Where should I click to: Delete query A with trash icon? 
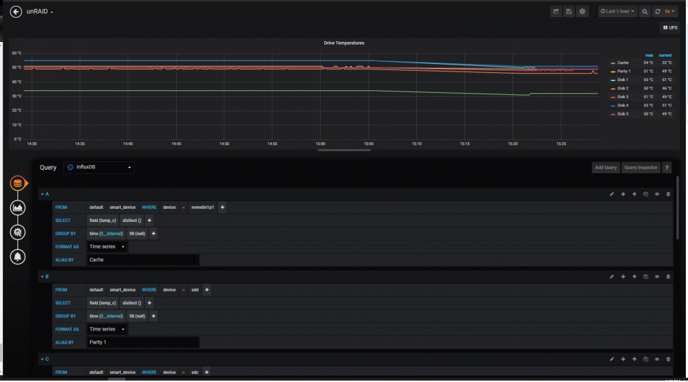[668, 194]
